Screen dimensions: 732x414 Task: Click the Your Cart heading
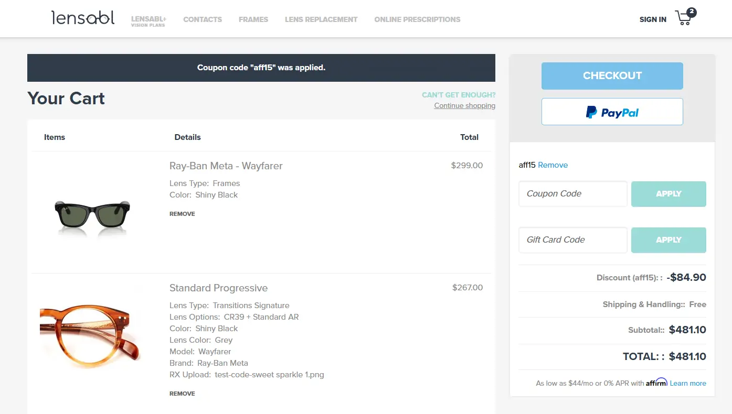66,99
